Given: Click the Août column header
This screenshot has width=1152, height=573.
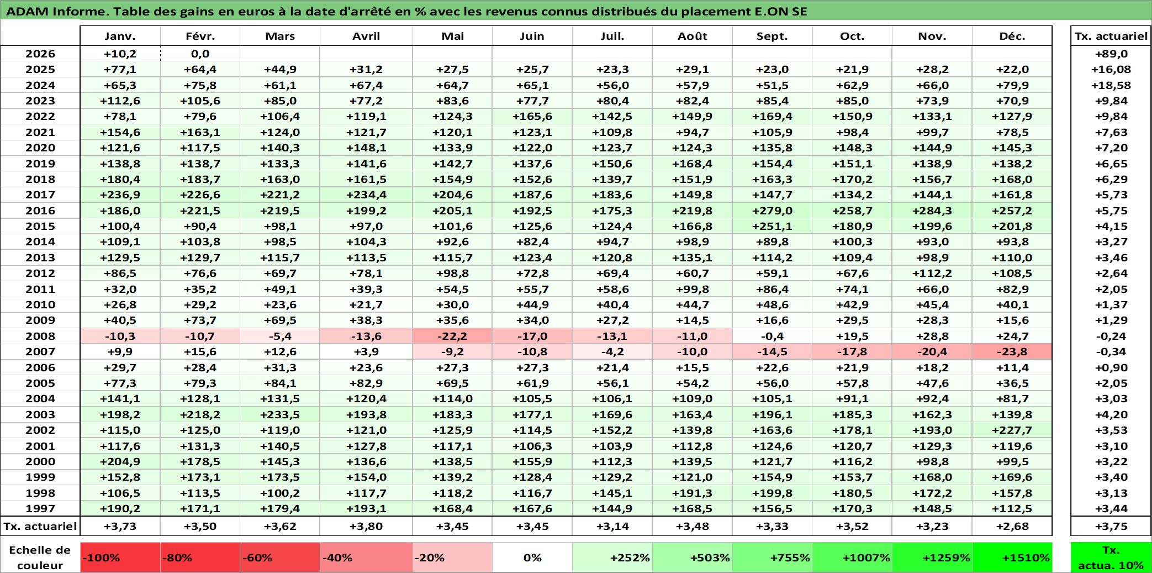Looking at the screenshot, I should (x=693, y=36).
